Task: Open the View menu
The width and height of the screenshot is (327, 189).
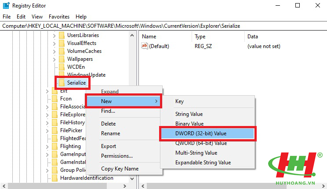Action: point(37,16)
